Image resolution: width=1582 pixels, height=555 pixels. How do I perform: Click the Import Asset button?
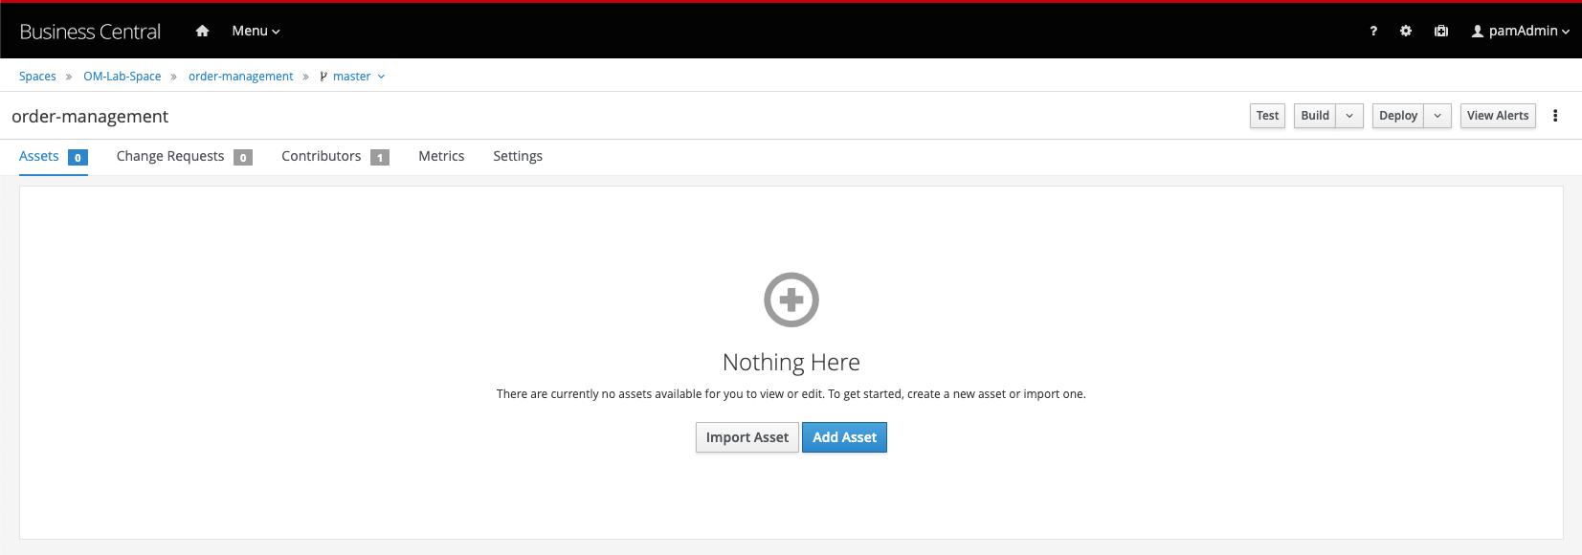(747, 437)
